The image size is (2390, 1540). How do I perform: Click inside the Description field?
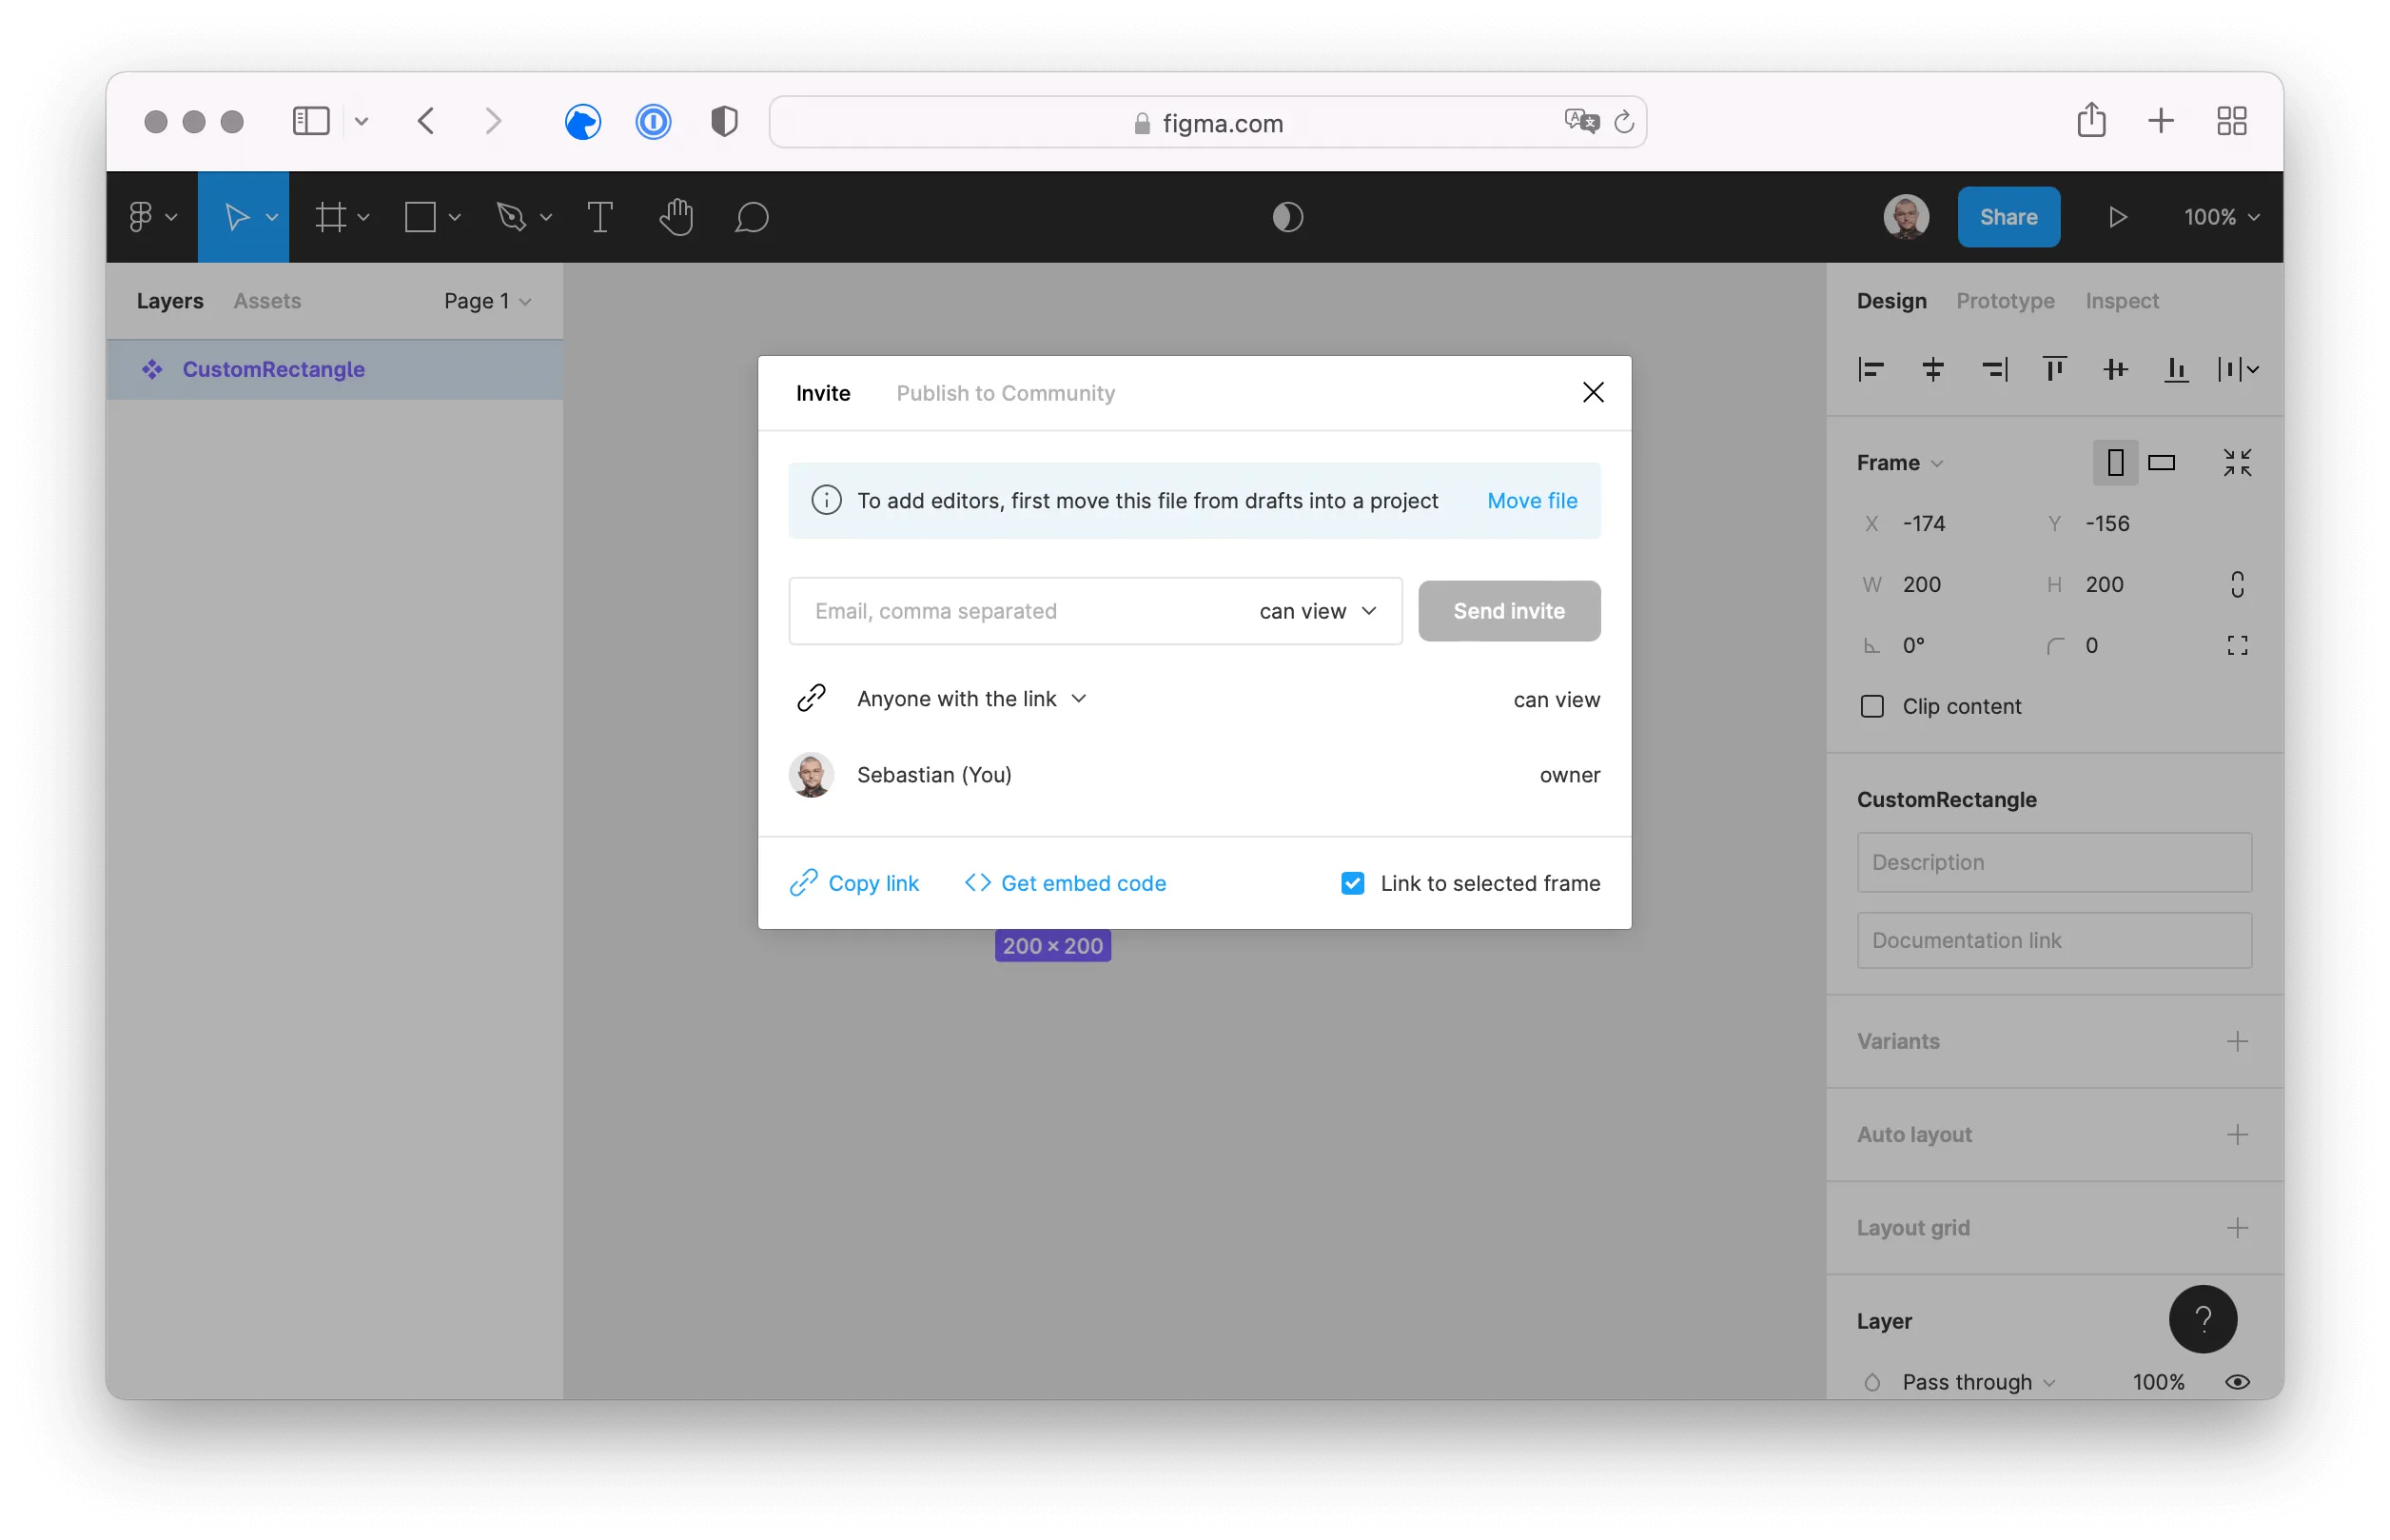[x=2053, y=862]
